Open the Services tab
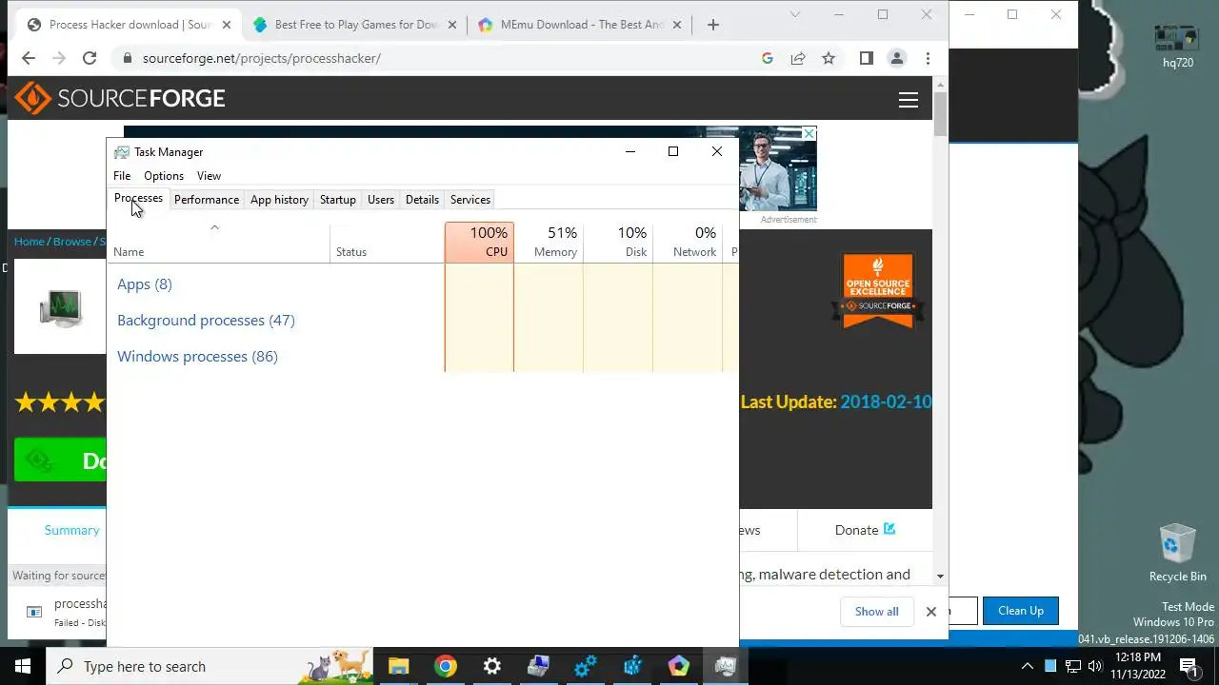 point(470,200)
